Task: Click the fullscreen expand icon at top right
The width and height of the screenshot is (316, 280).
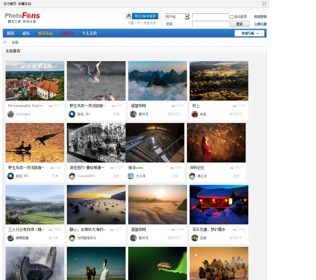Action: pos(264,4)
